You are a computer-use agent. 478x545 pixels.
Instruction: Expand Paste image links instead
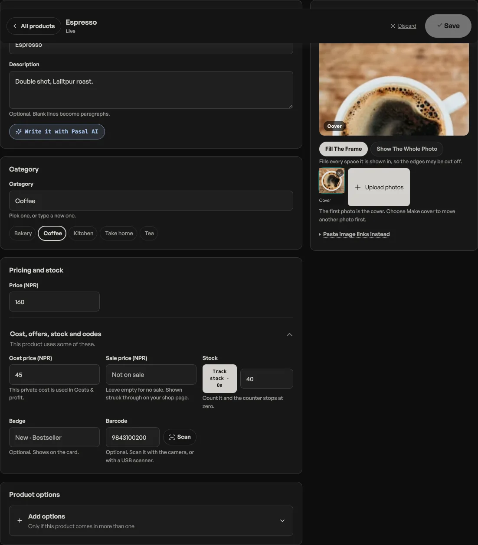[x=356, y=234]
